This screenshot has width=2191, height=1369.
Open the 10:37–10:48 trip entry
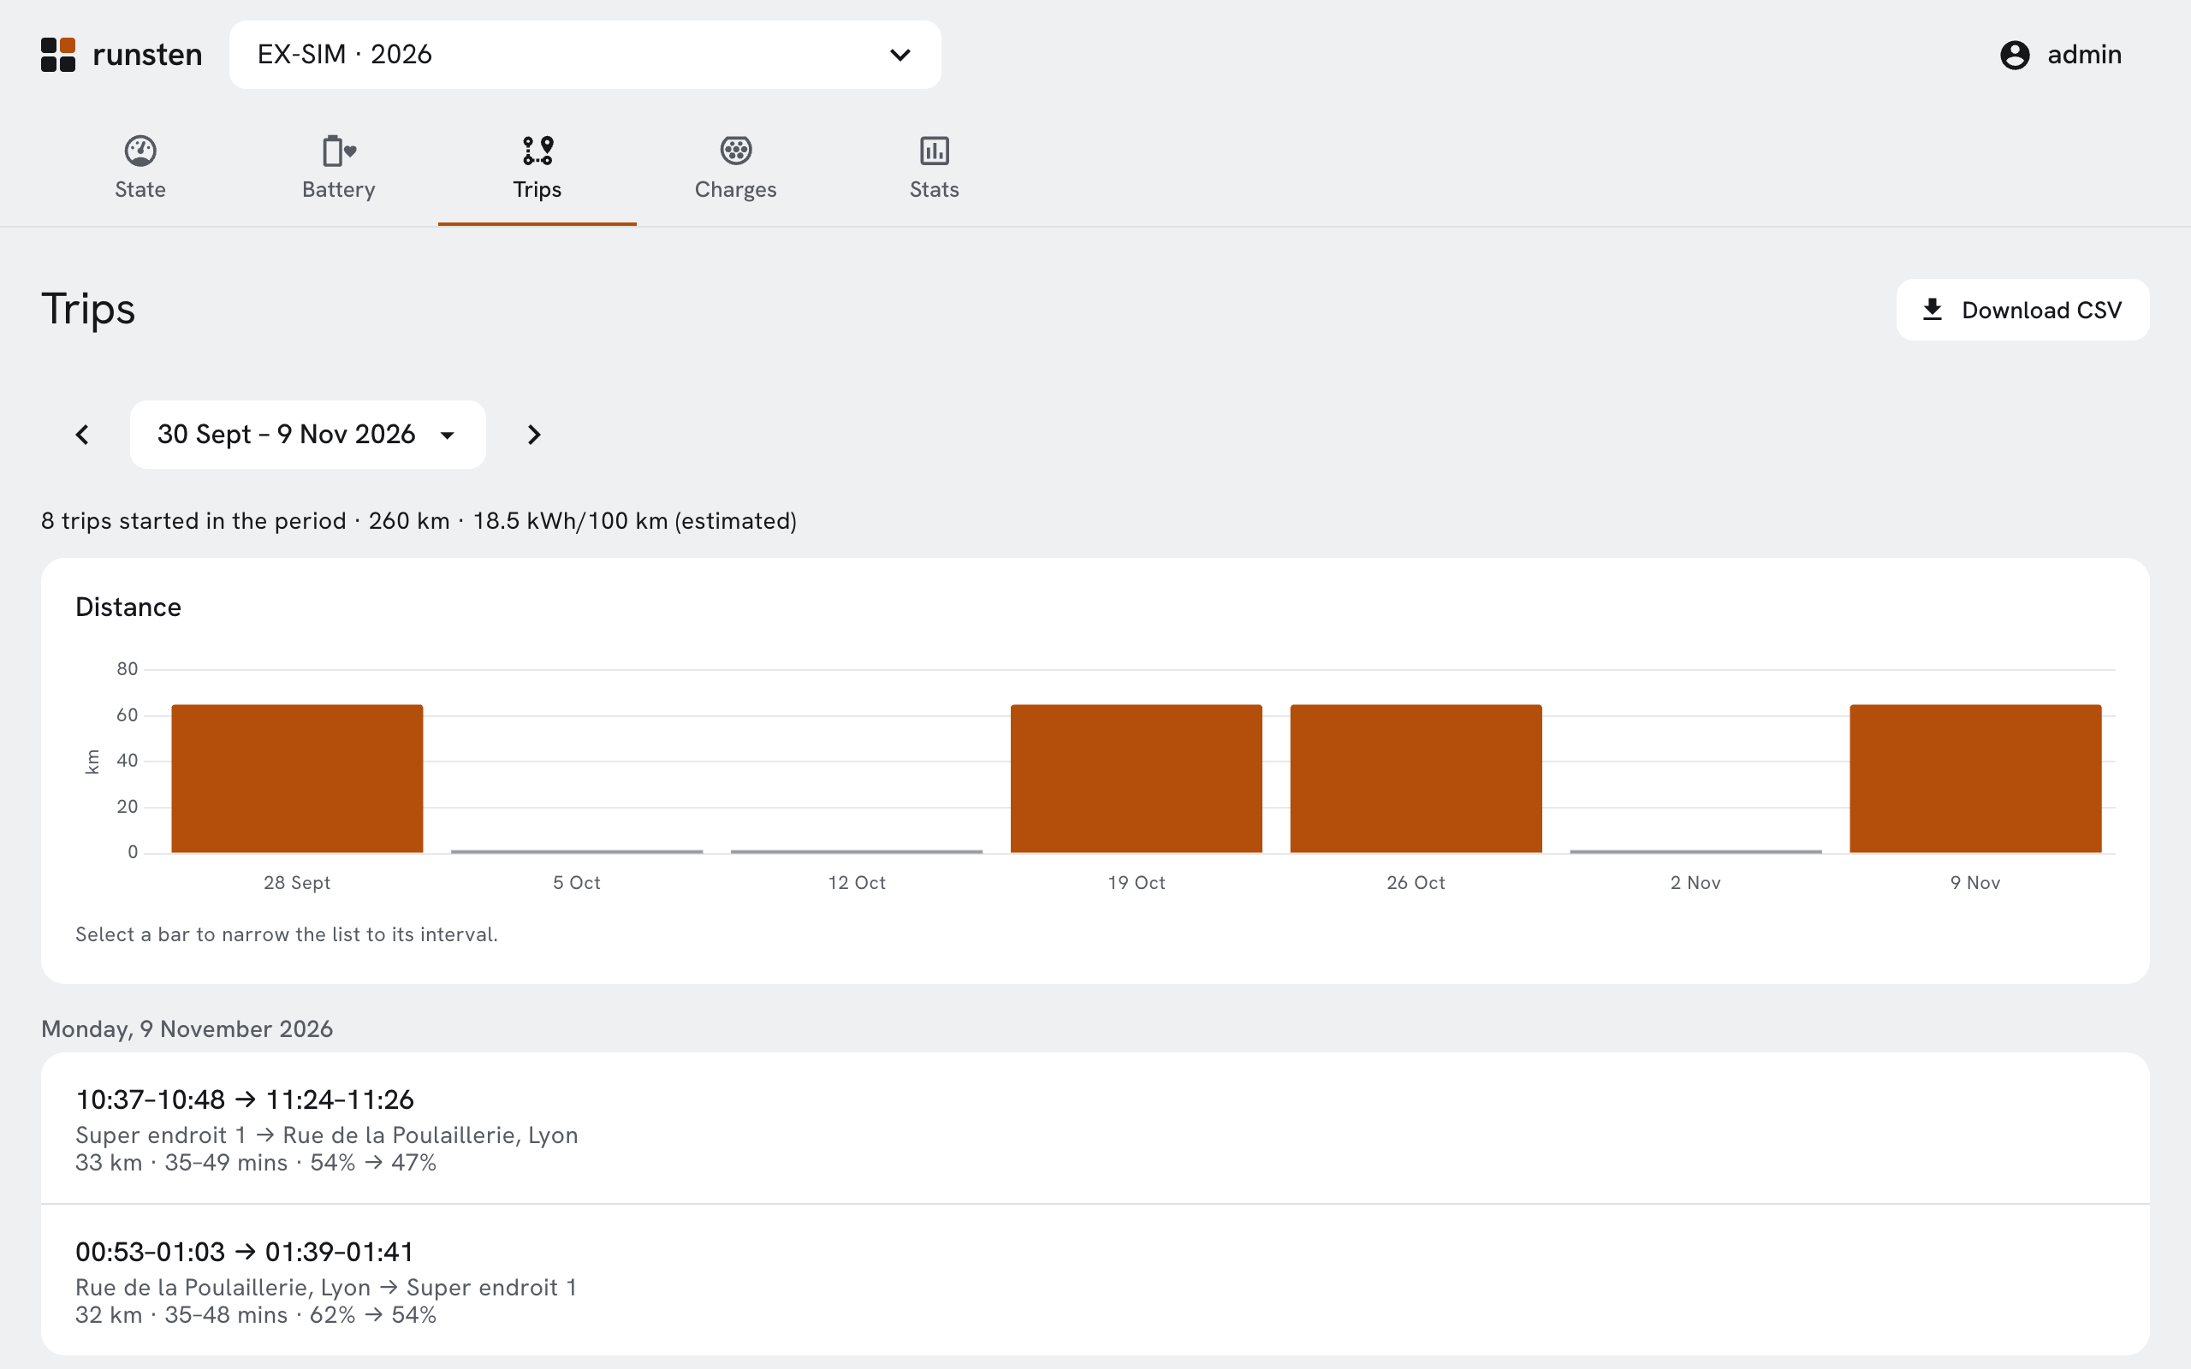pos(1095,1129)
